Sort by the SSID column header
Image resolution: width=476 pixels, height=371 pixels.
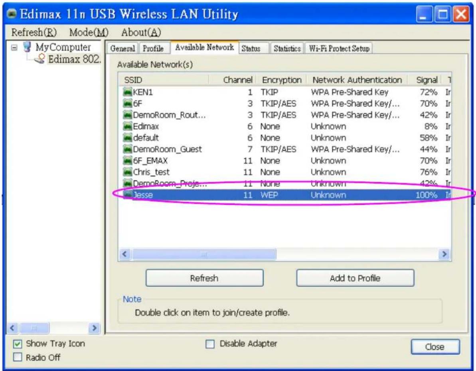(164, 80)
